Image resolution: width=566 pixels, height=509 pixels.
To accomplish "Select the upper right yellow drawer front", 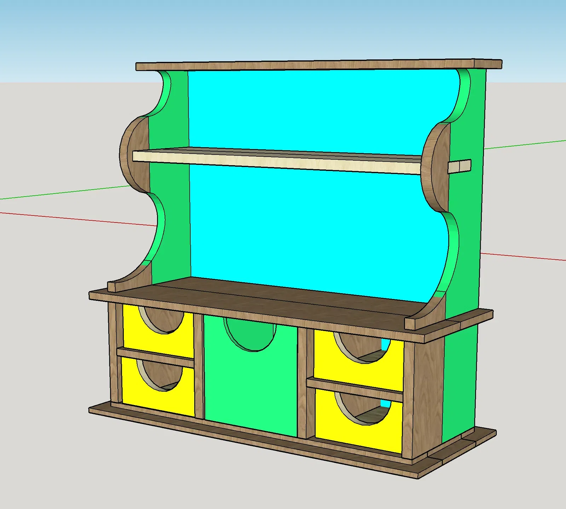I will pos(358,361).
